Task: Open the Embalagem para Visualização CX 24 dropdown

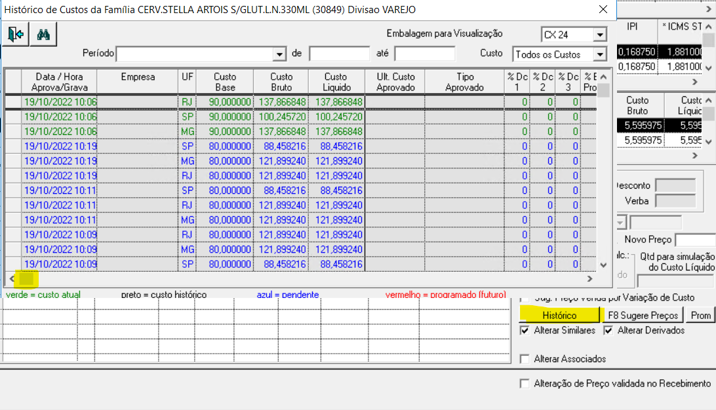Action: click(x=599, y=35)
